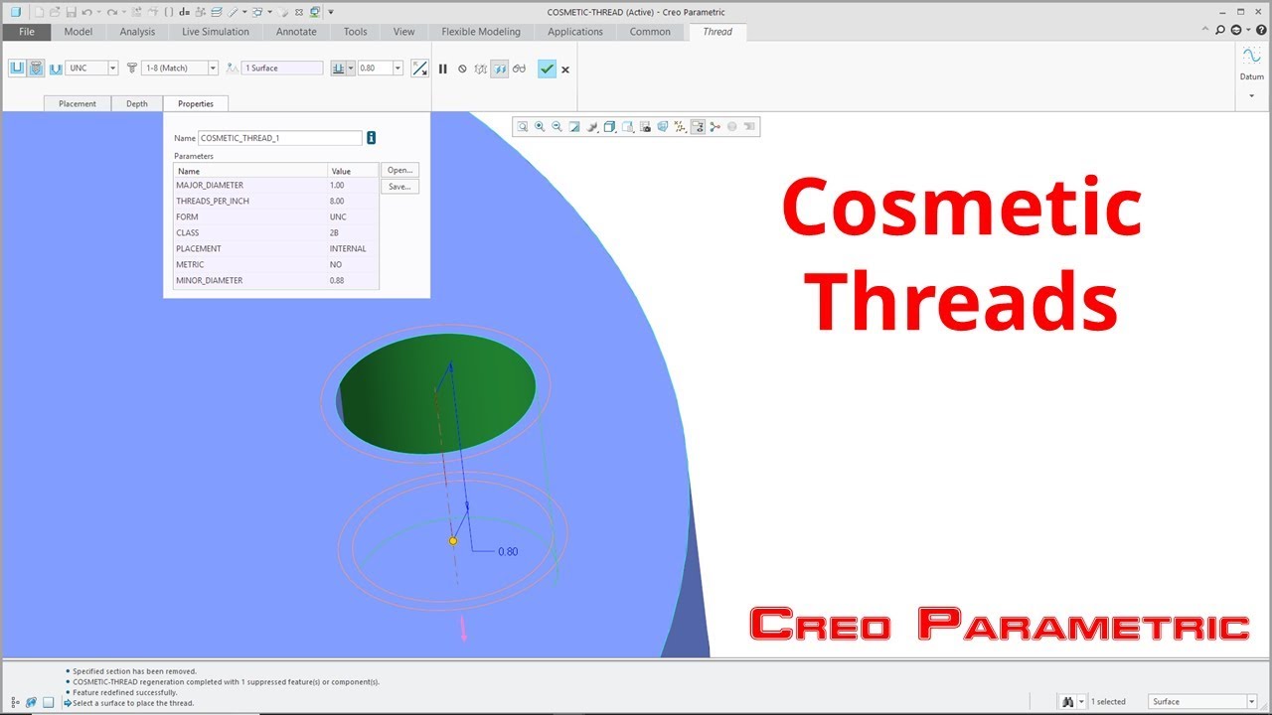The height and width of the screenshot is (715, 1272).
Task: Open the Datum dropdown in the ribbon
Action: tap(1251, 95)
